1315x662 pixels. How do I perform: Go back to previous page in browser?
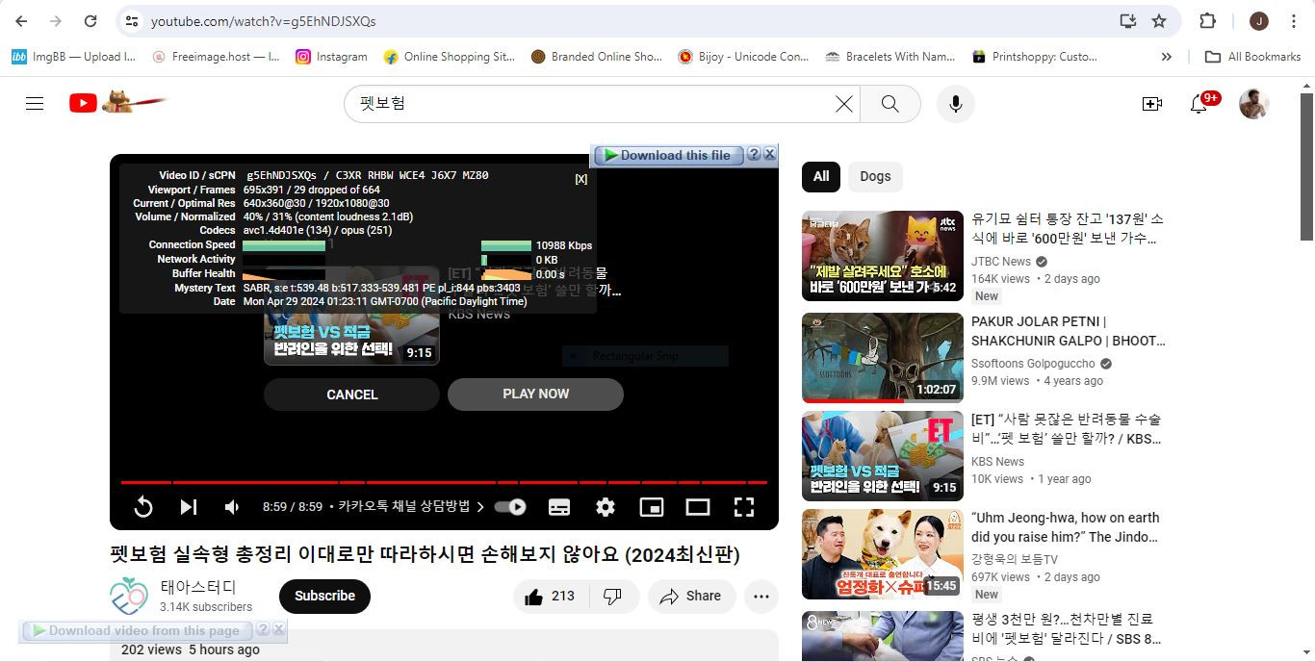coord(21,21)
